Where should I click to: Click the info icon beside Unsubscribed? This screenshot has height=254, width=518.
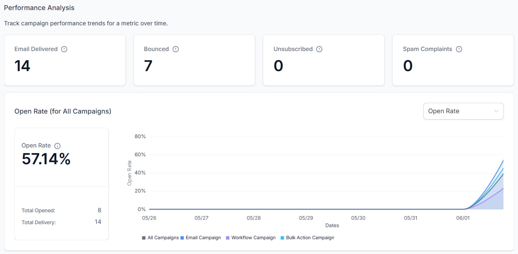point(319,49)
